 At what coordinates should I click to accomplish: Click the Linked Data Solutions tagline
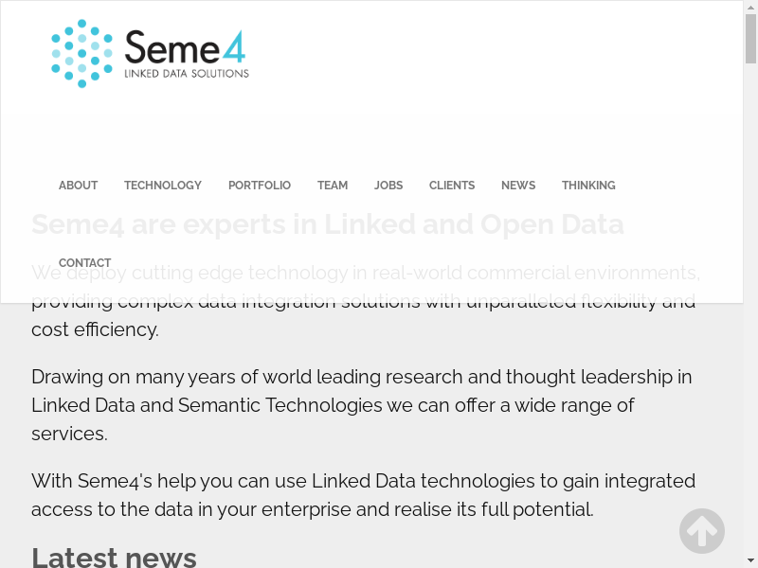(187, 73)
